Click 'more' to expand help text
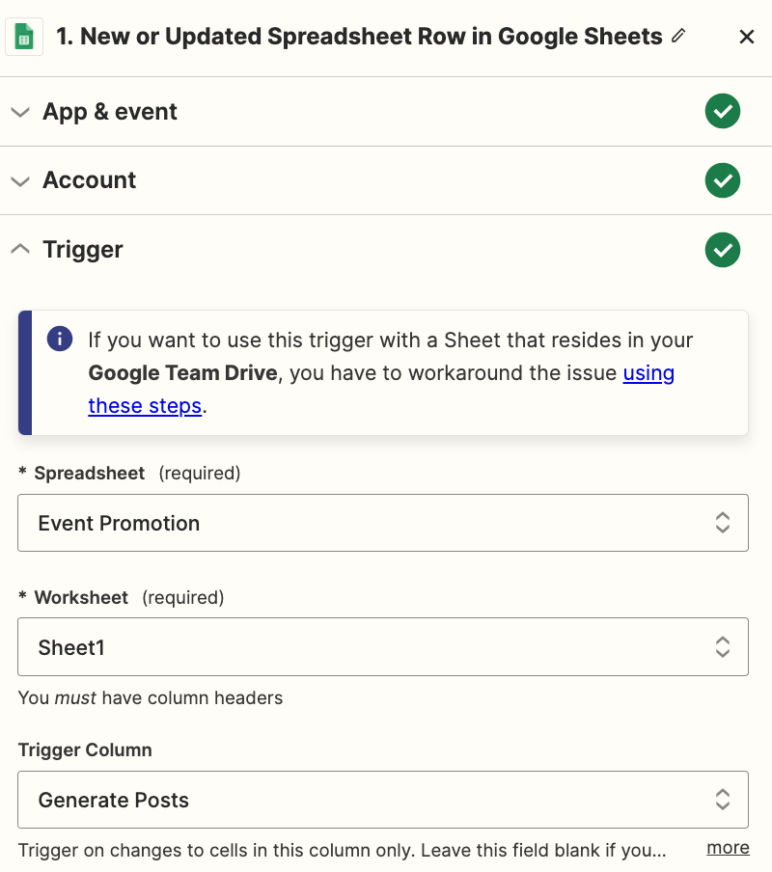This screenshot has width=772, height=872. click(728, 847)
